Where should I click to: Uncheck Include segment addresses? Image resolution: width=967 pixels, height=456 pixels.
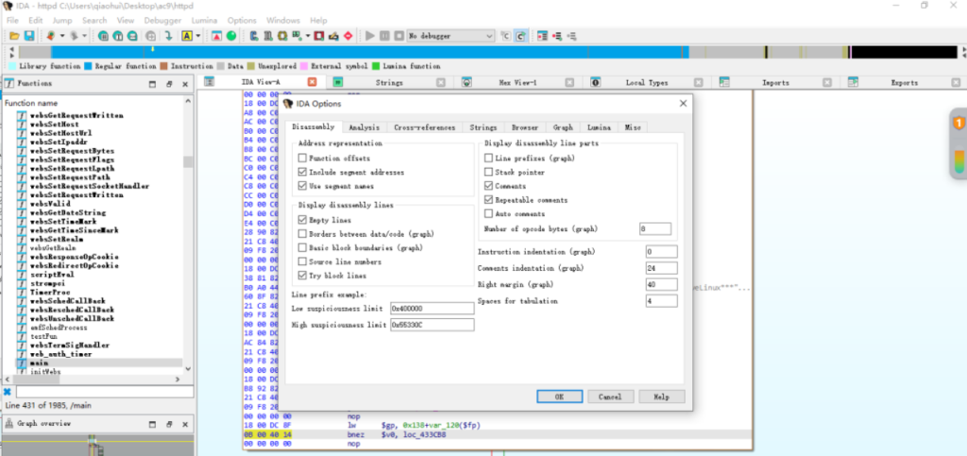point(302,173)
